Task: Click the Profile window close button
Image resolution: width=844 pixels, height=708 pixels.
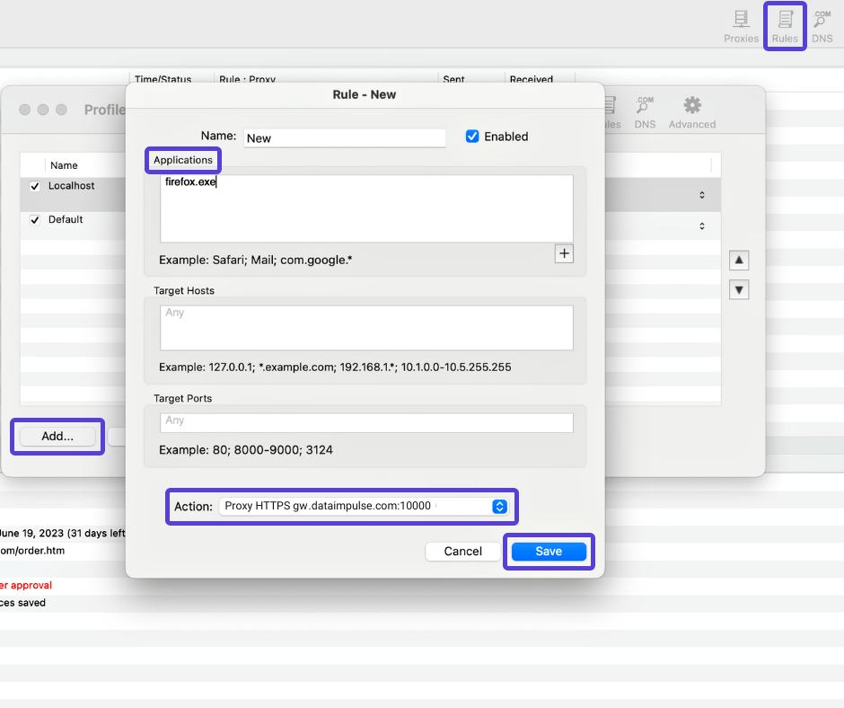Action: tap(25, 110)
